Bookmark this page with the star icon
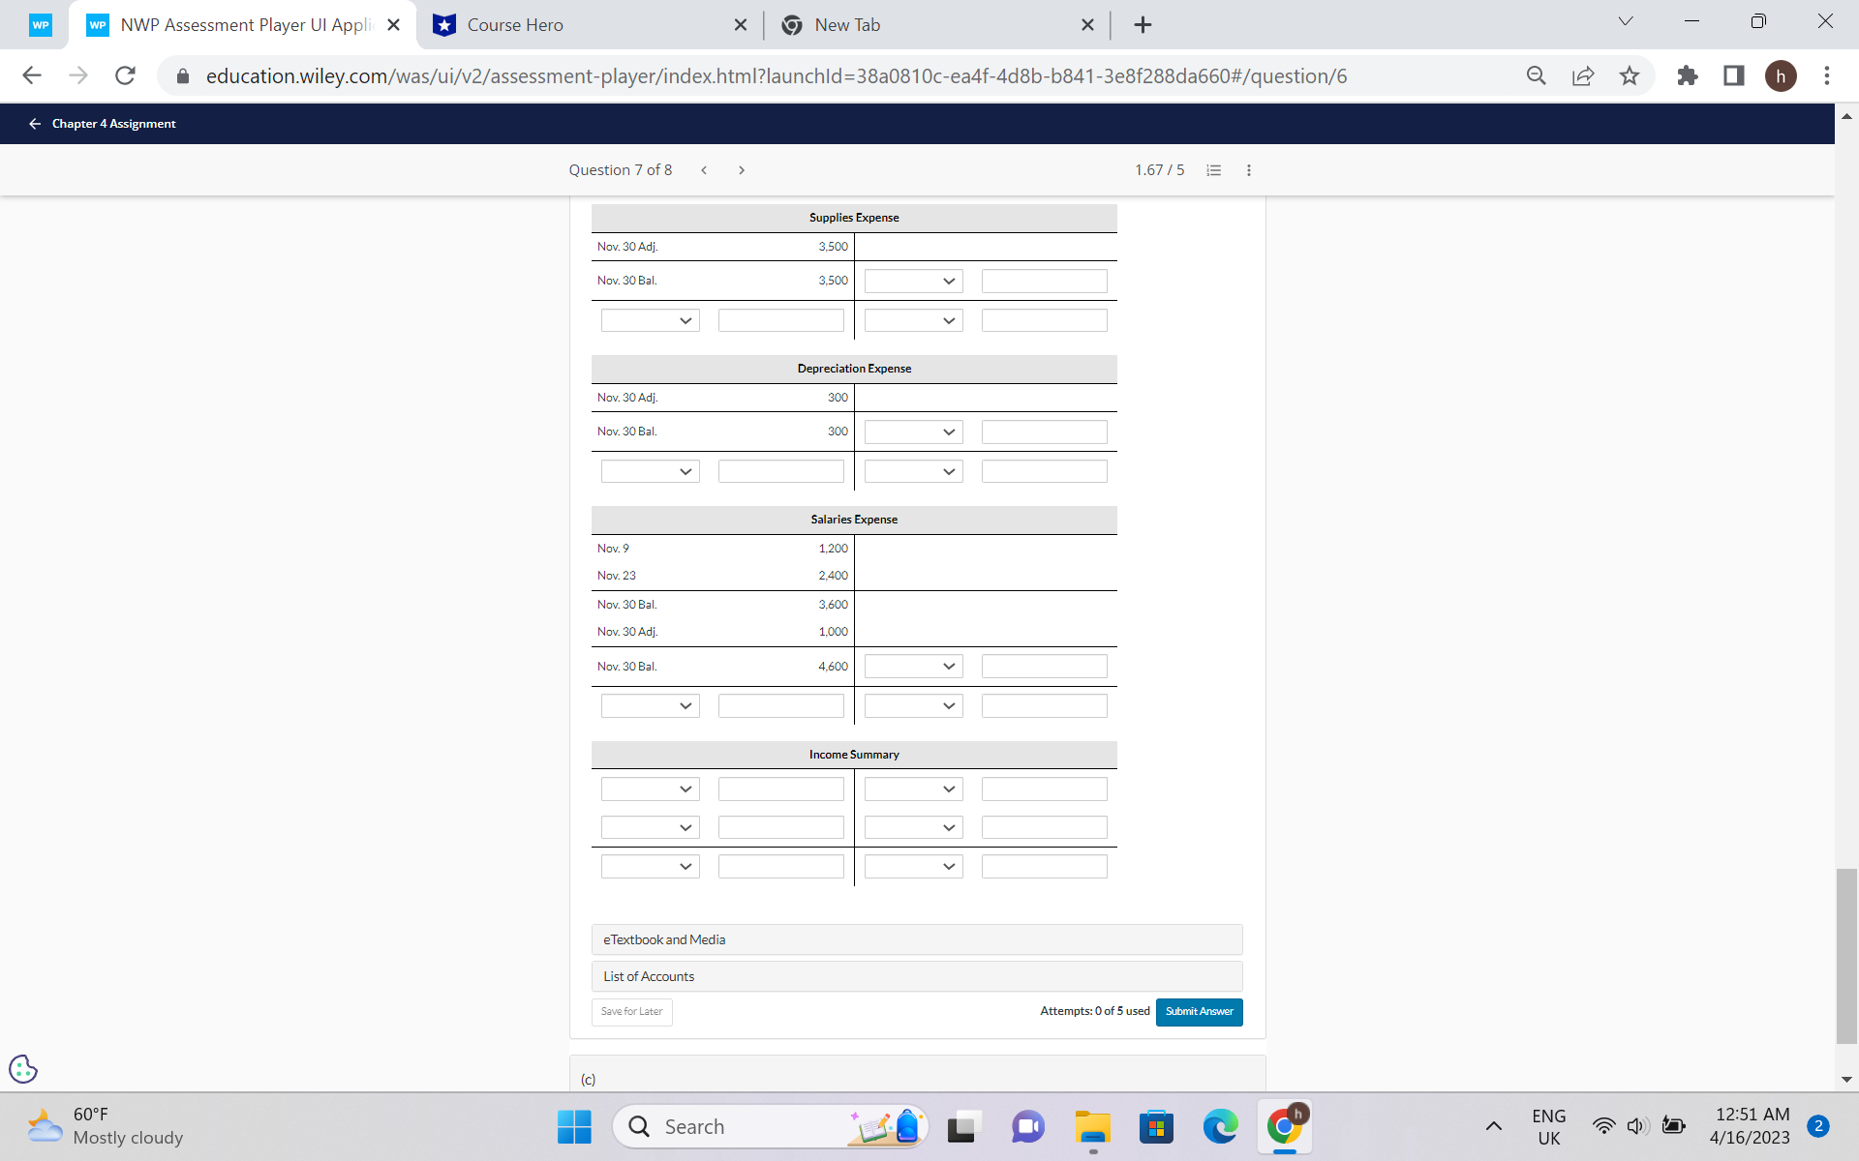The image size is (1859, 1161). (1630, 75)
